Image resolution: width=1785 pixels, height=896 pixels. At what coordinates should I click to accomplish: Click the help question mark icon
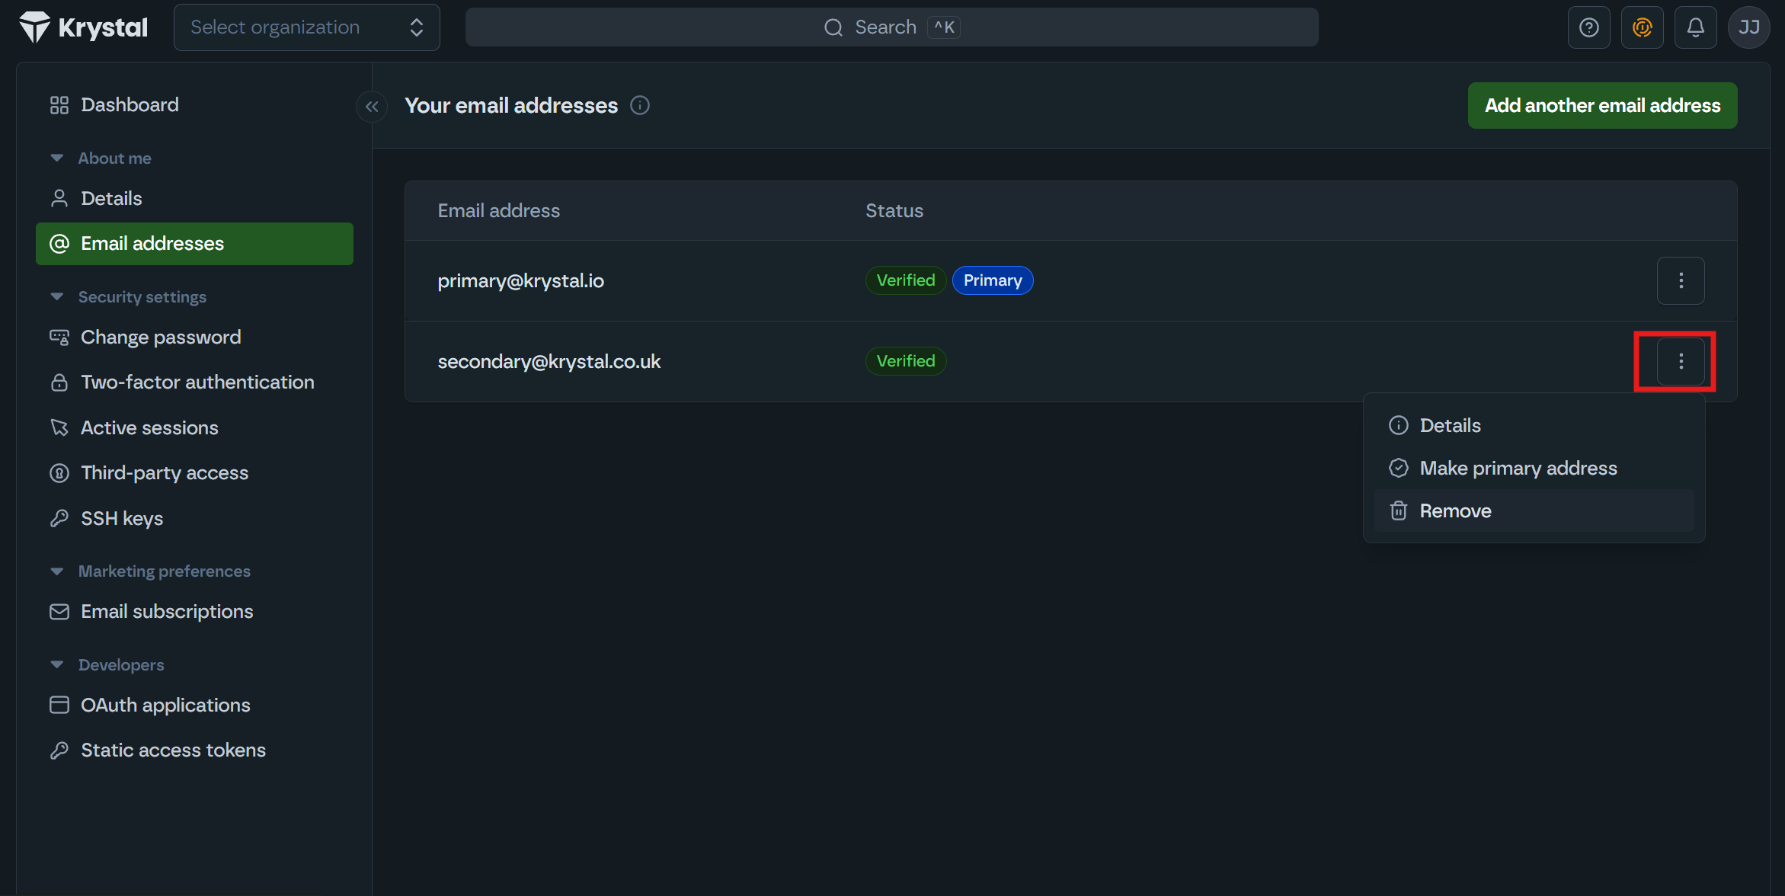click(1588, 27)
